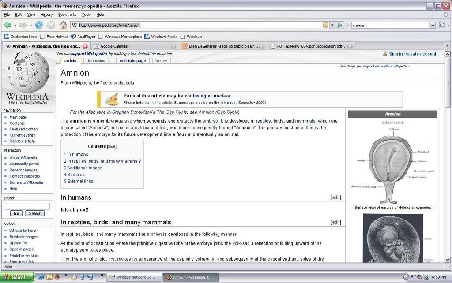Switch to the Ellen DeGeneres tab

(222, 46)
